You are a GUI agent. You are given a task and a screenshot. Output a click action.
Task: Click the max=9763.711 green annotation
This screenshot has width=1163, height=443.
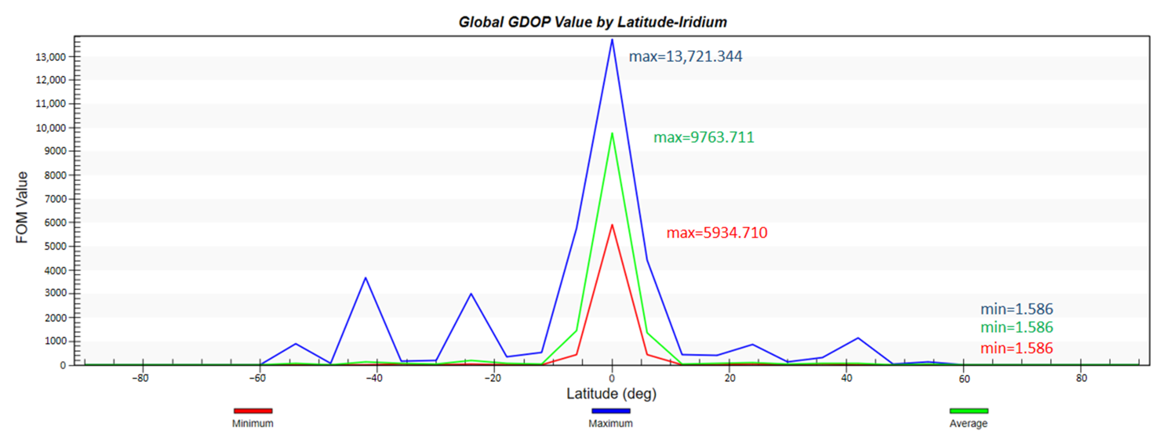[703, 137]
